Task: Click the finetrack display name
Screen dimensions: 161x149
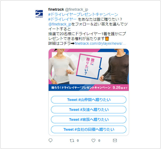Action: 56,9
